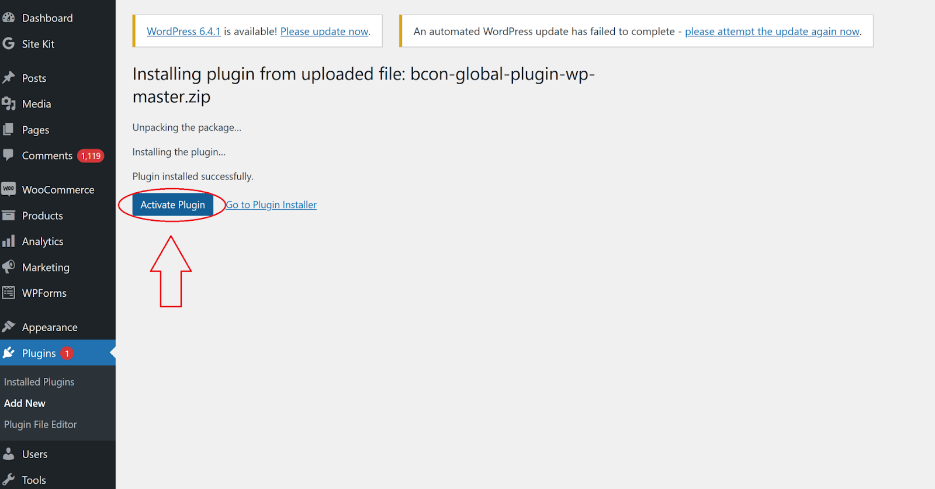Click the Dashboard gauge icon
935x489 pixels.
coord(9,18)
